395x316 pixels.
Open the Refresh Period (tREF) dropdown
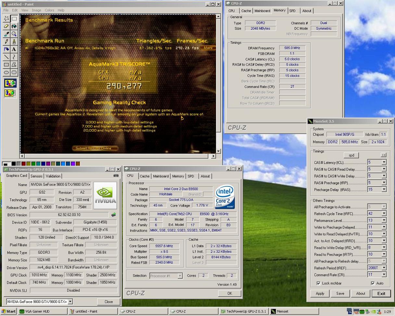pyautogui.click(x=384, y=268)
